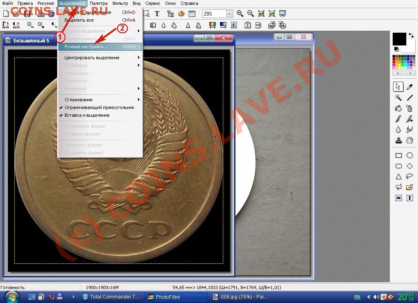Toggle 'Вставка и выделение' checked option
Viewport: 418px width, 303px height.
(x=100, y=115)
